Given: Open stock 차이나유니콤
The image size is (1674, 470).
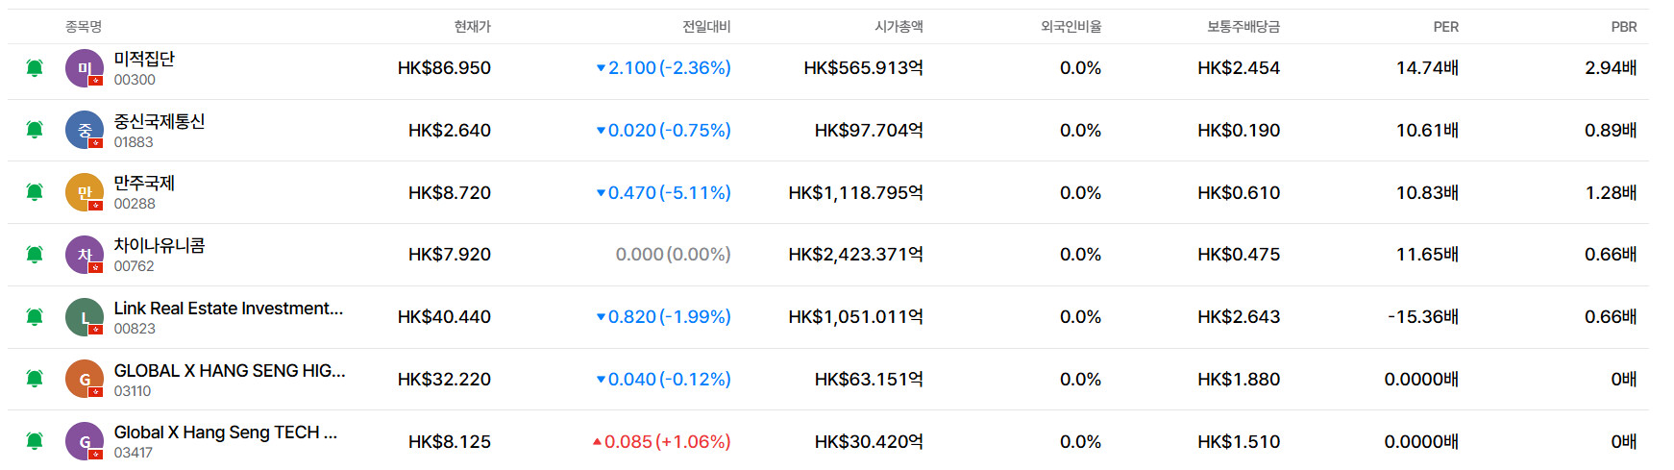Looking at the screenshot, I should (x=160, y=245).
